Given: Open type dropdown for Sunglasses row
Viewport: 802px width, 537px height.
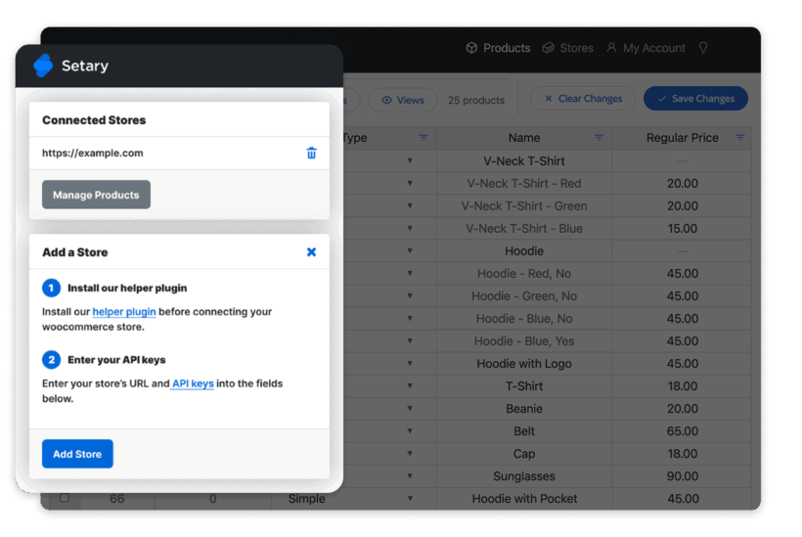Looking at the screenshot, I should [410, 475].
